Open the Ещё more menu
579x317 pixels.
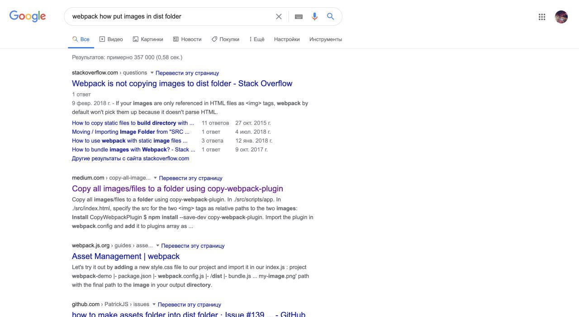click(257, 39)
